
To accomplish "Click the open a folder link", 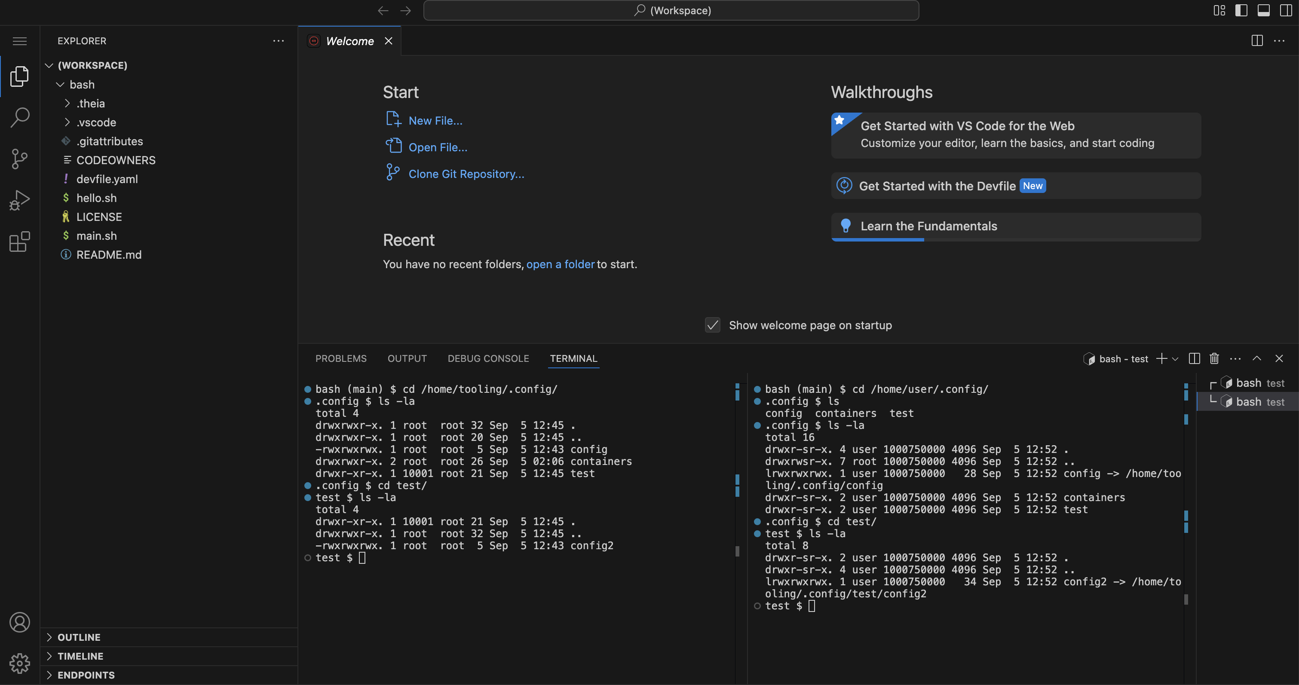I will click(x=560, y=264).
